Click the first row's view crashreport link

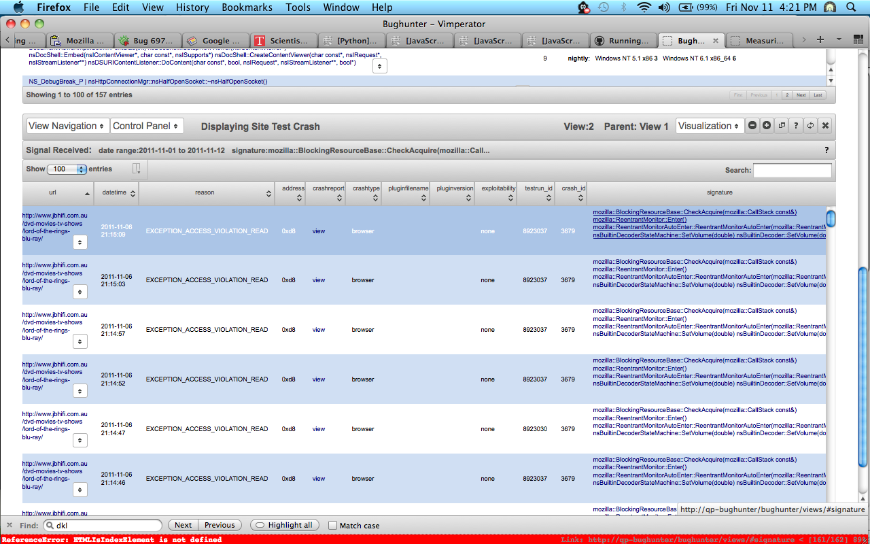point(318,231)
